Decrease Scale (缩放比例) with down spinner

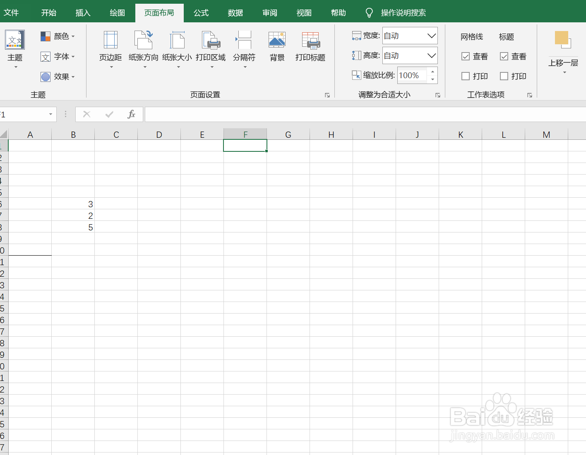(x=432, y=79)
